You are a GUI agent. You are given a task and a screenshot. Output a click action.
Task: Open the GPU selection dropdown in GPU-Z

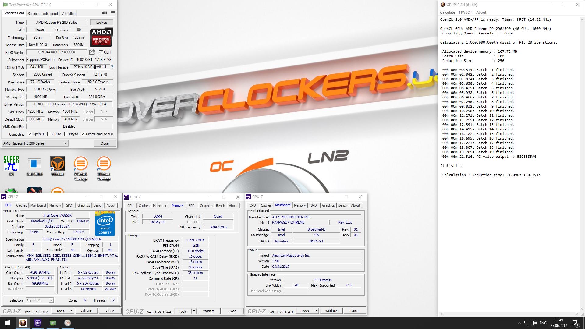35,143
